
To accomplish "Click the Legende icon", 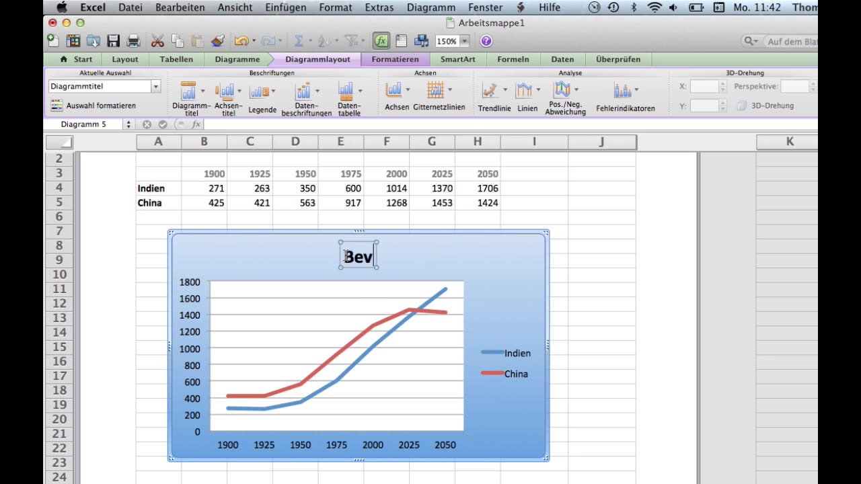I will 259,91.
